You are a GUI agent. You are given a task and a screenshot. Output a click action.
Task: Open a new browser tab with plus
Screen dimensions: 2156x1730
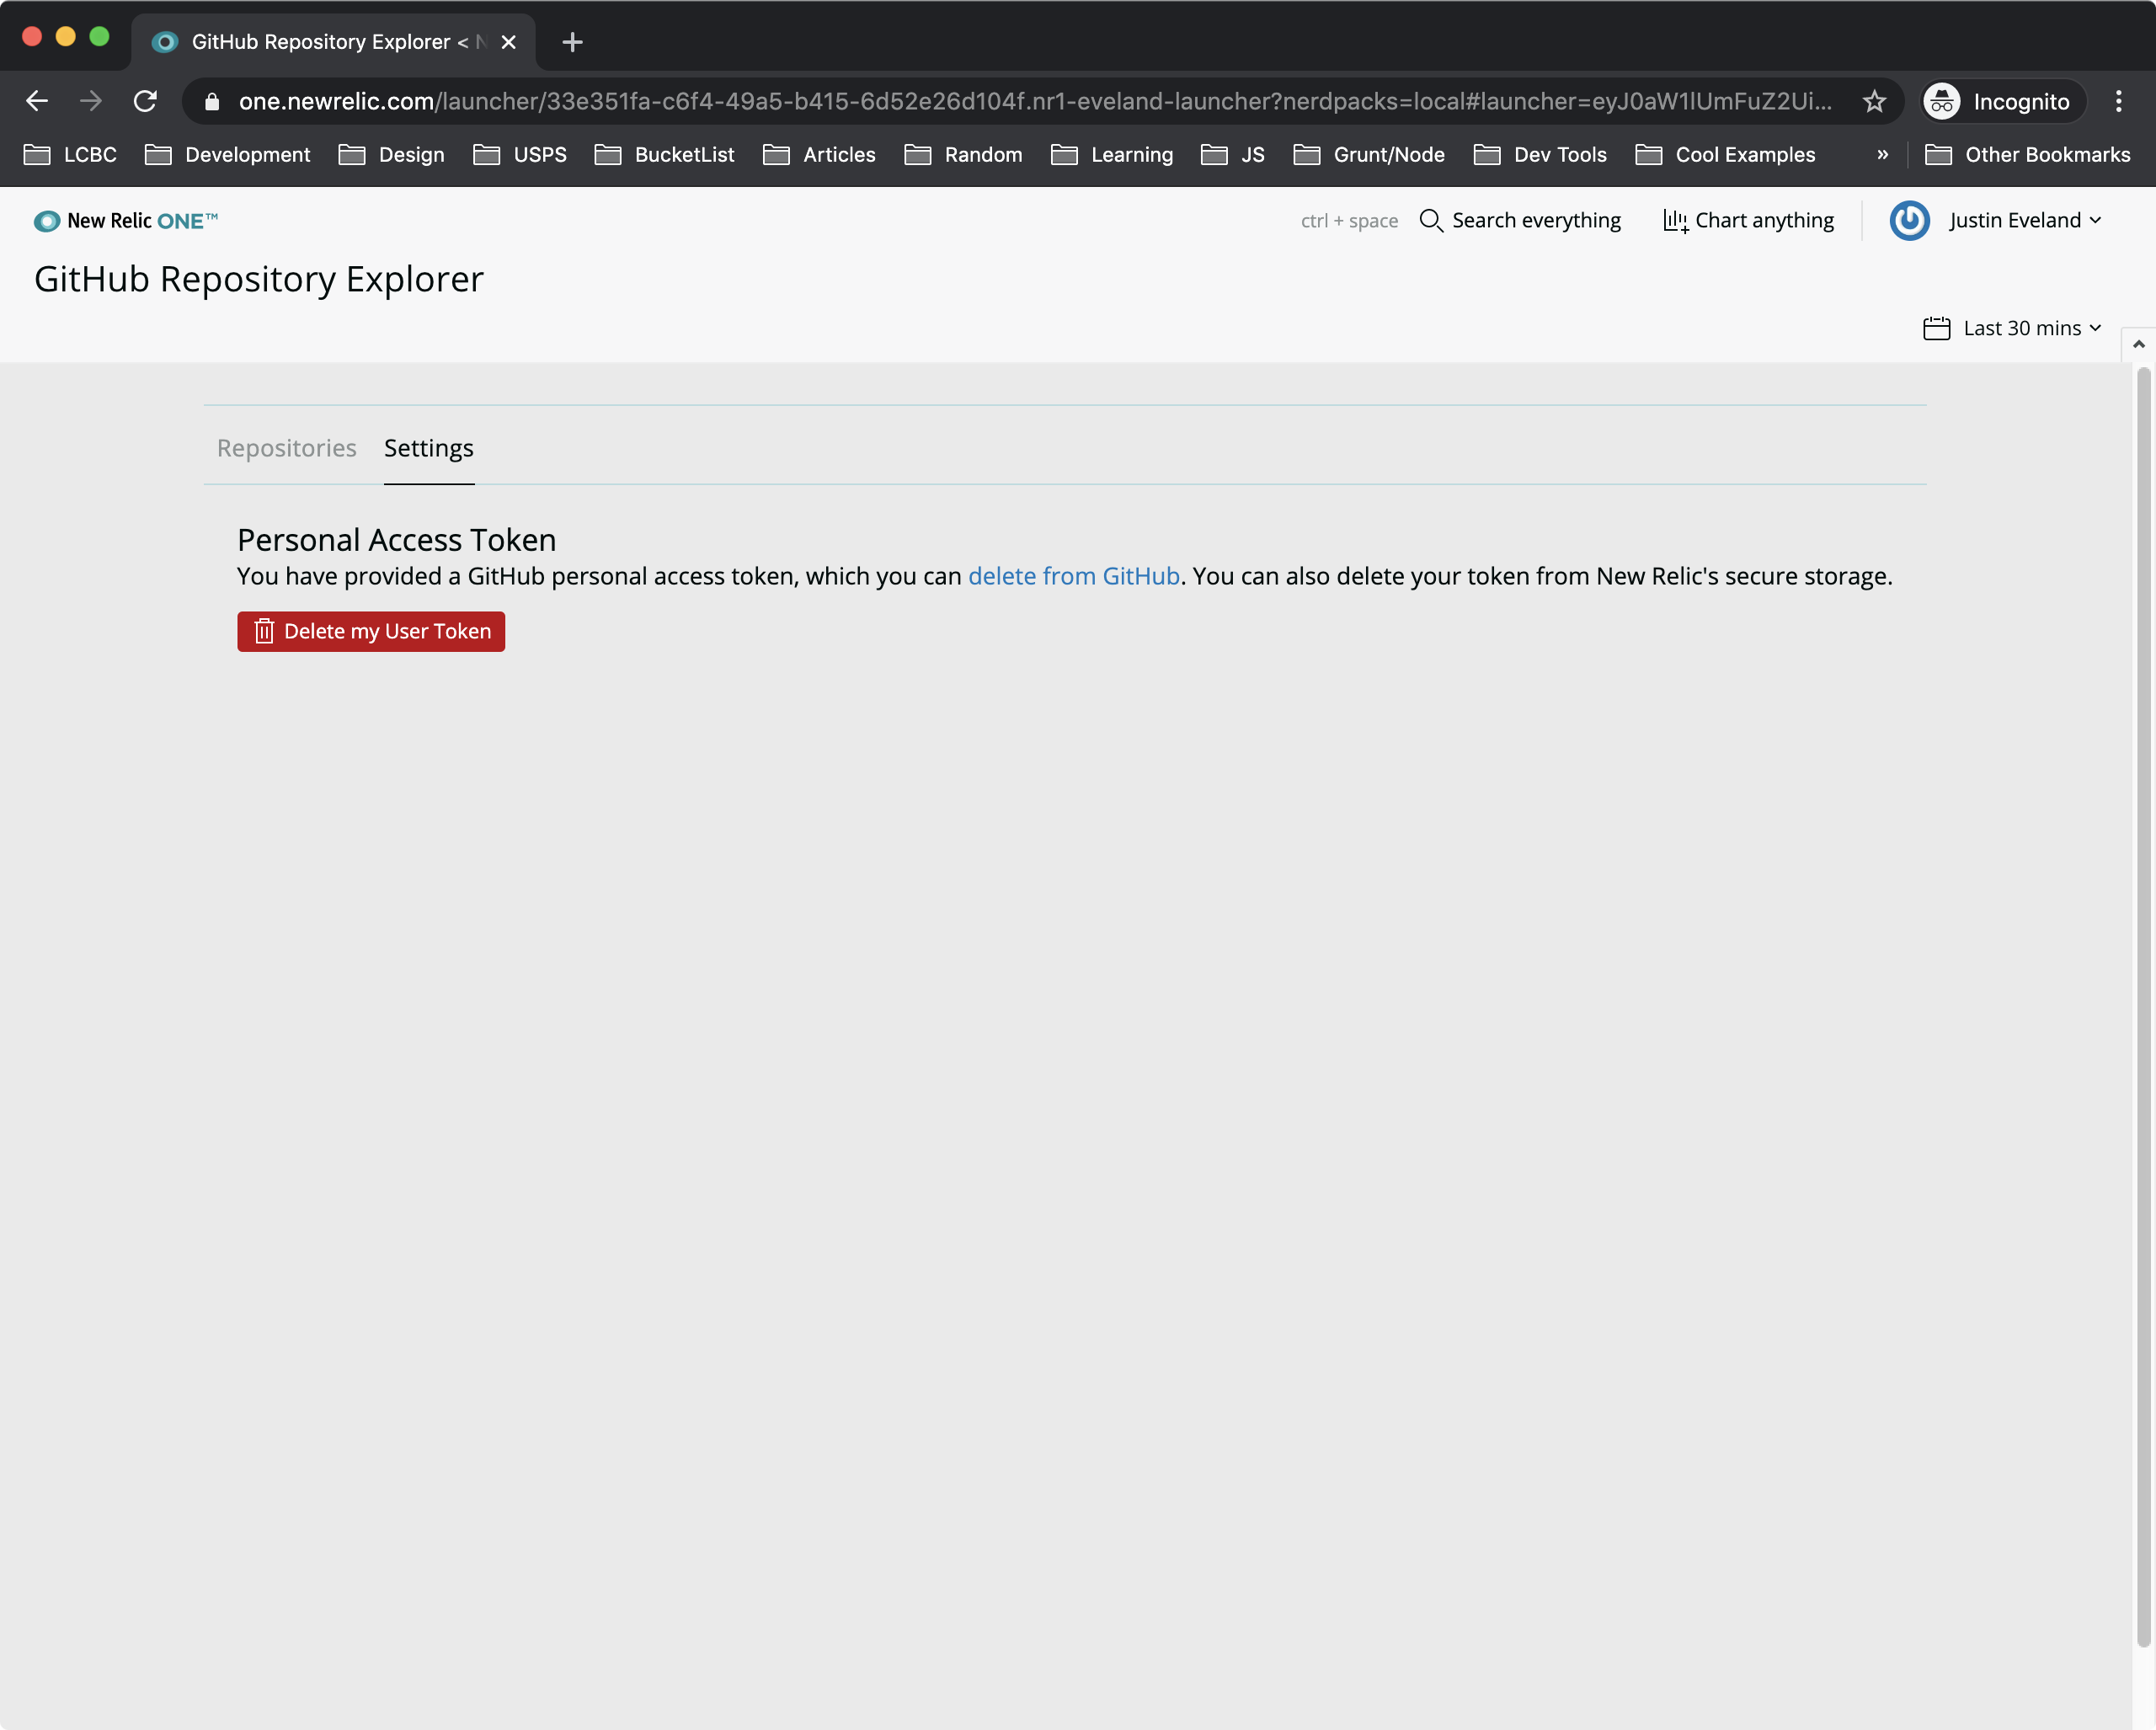572,42
